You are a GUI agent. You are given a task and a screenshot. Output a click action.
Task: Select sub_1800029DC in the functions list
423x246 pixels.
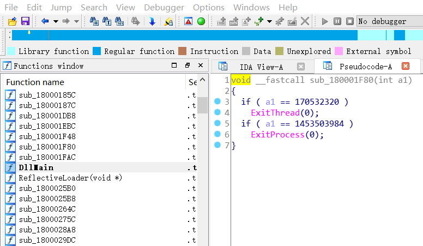tap(47, 240)
